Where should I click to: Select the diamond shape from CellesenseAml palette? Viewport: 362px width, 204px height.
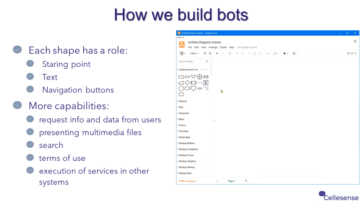(187, 83)
